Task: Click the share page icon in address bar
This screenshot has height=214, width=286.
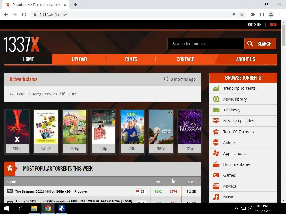Action: 233,14
